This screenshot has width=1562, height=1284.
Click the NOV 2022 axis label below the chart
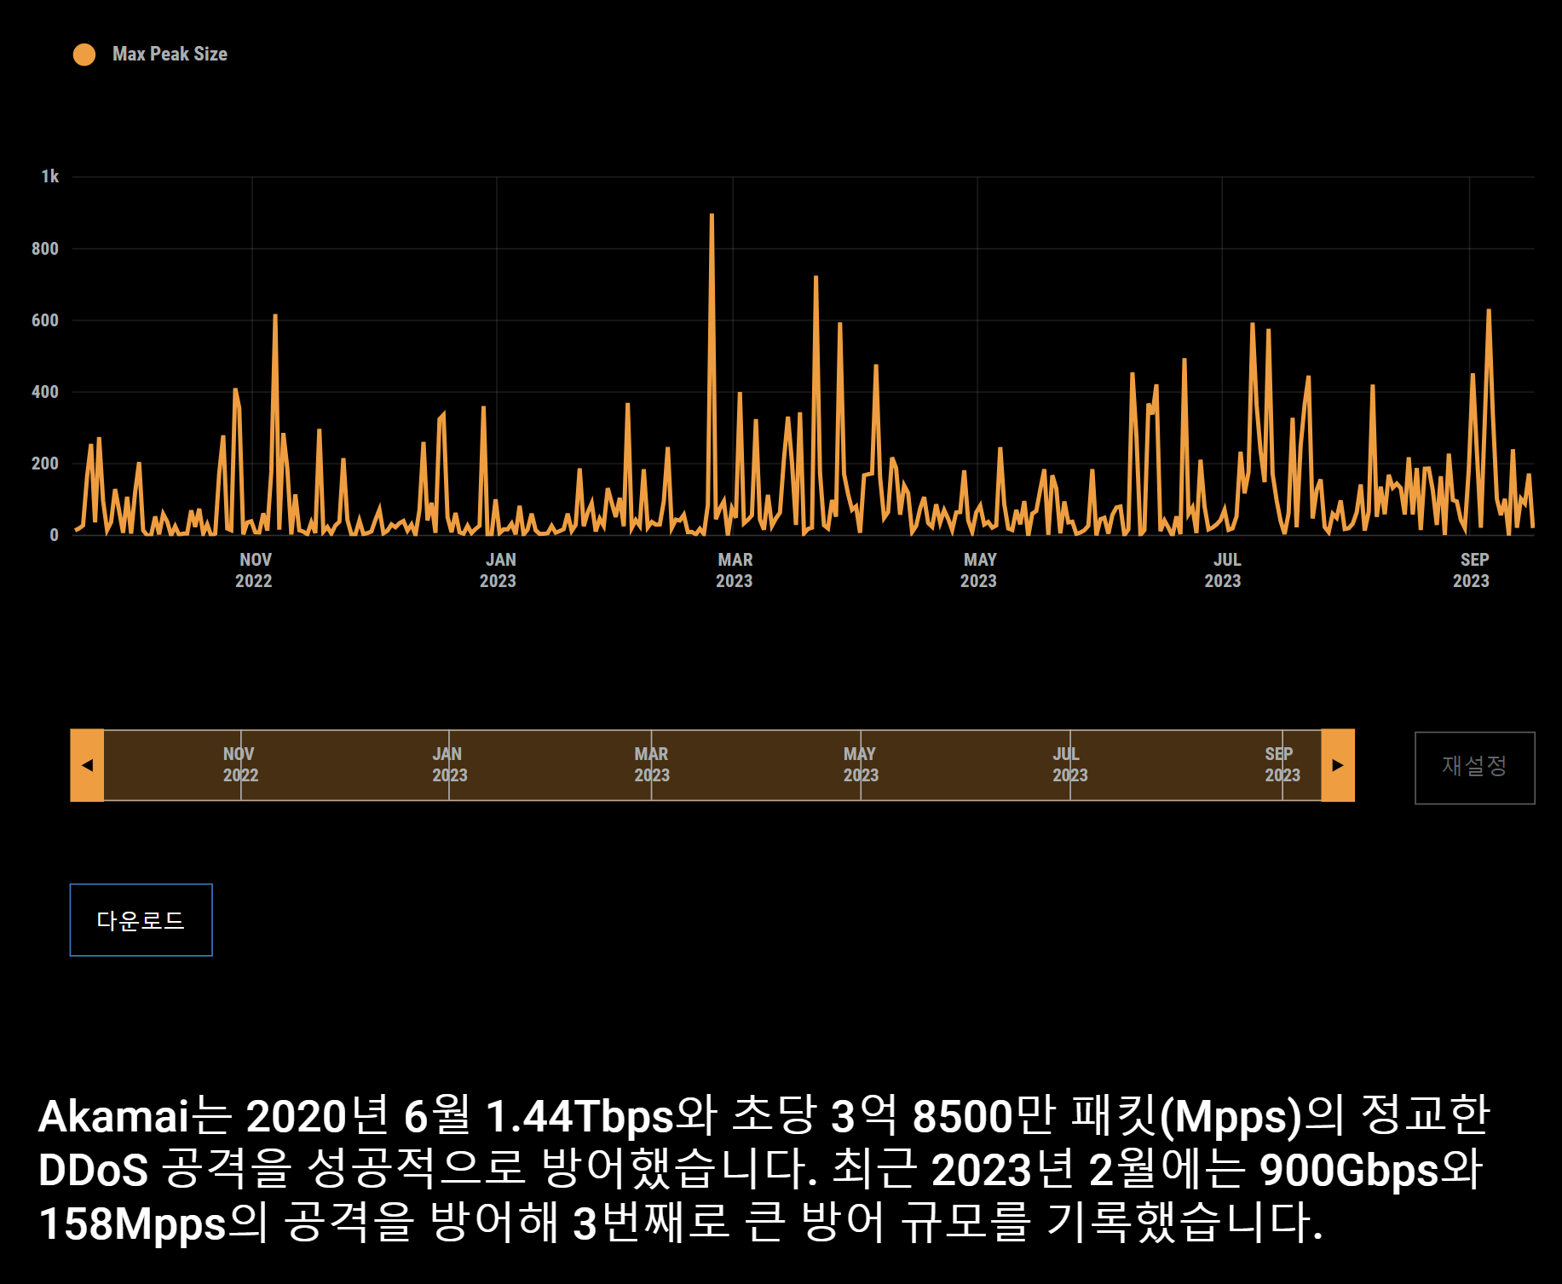pyautogui.click(x=254, y=569)
